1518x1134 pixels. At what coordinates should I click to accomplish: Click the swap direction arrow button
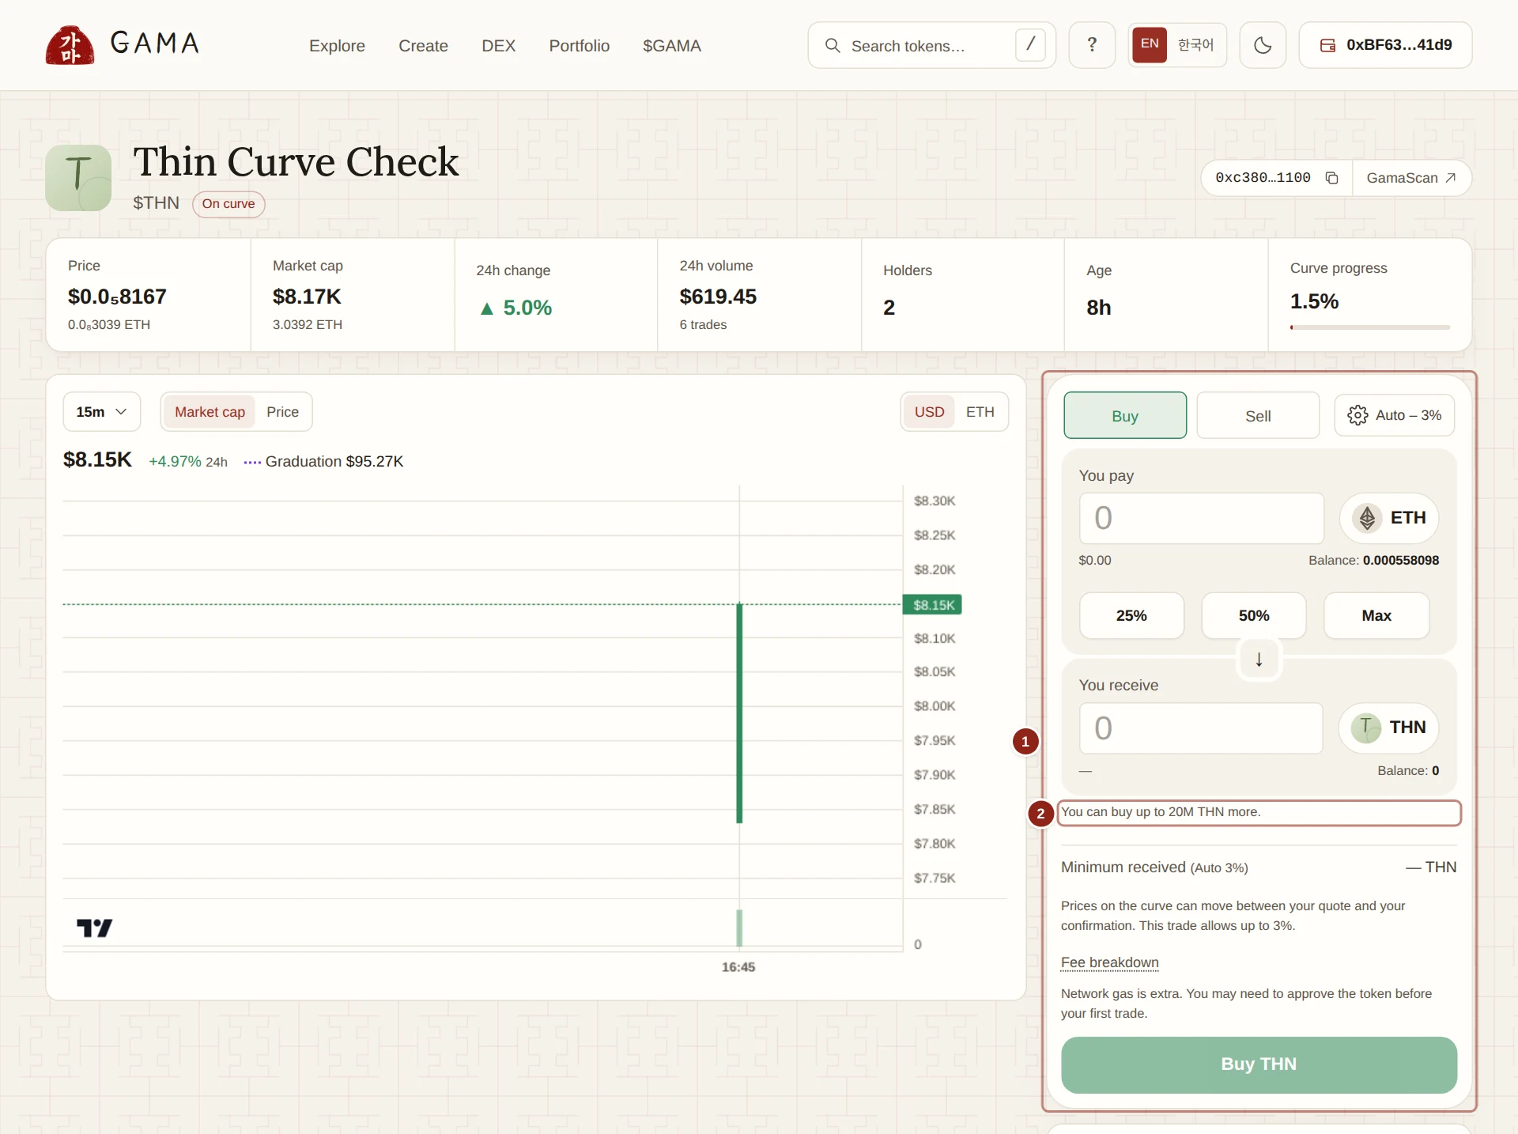1259,659
